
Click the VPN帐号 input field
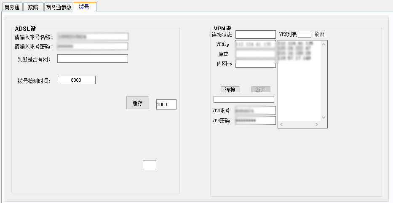(x=255, y=110)
